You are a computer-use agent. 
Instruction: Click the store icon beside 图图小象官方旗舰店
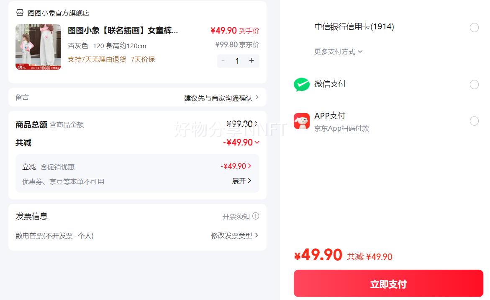[x=20, y=13]
